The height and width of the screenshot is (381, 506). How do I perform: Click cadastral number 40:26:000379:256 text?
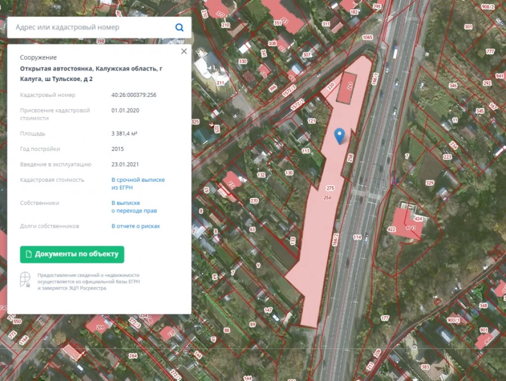133,95
